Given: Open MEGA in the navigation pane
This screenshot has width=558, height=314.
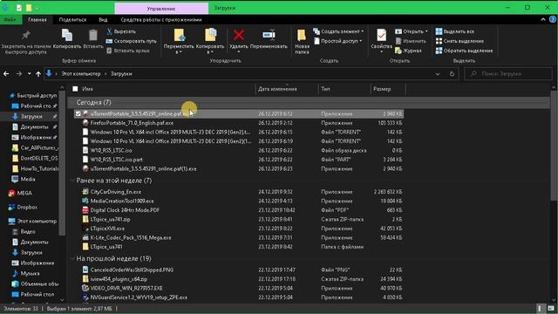Looking at the screenshot, I should pos(21,193).
